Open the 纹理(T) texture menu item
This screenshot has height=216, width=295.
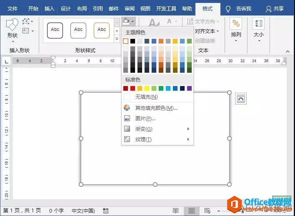157,140
